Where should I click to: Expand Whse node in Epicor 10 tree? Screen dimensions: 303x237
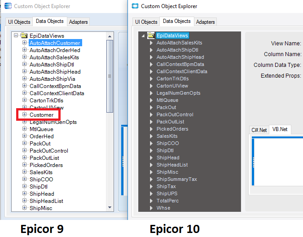pyautogui.click(x=151, y=208)
